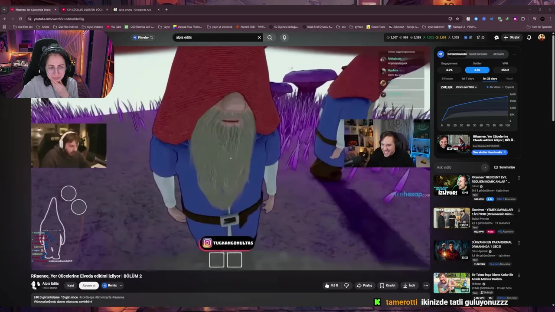Open the Oyun indirme bookmarks folder

click(x=92, y=27)
